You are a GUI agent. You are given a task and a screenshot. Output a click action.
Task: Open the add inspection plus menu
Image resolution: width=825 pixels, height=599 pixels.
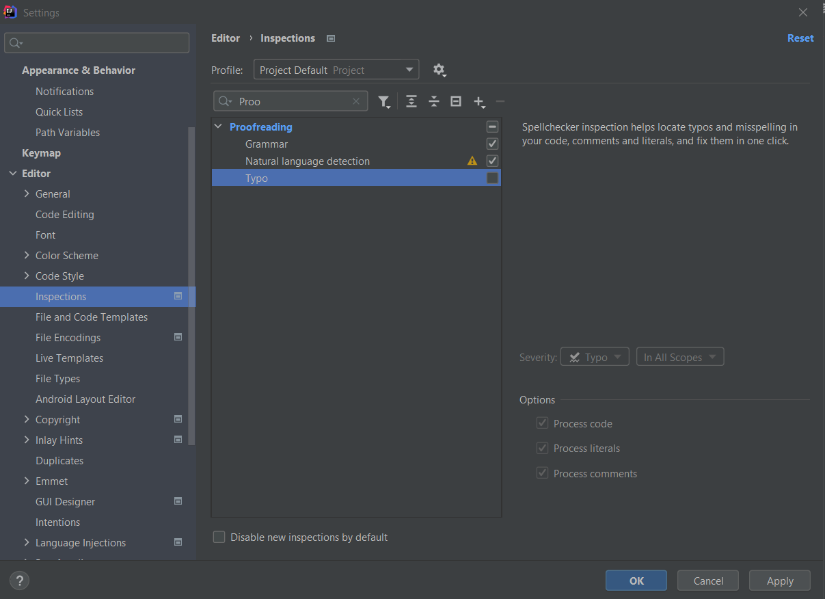click(479, 102)
